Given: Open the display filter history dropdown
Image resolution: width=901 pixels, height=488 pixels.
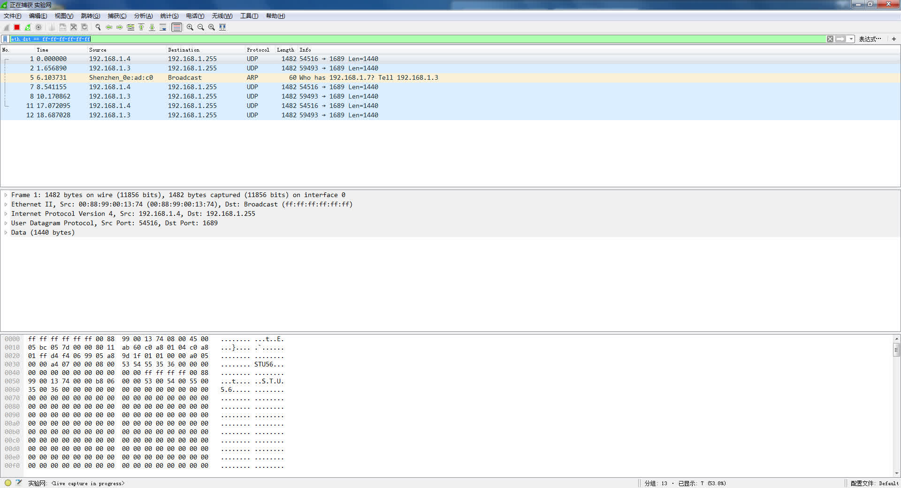Looking at the screenshot, I should (x=851, y=39).
